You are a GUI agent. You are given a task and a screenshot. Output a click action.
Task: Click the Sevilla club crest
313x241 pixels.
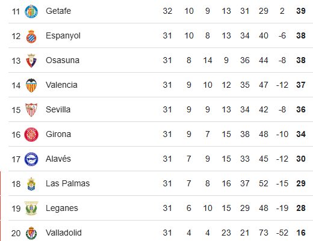click(x=31, y=110)
